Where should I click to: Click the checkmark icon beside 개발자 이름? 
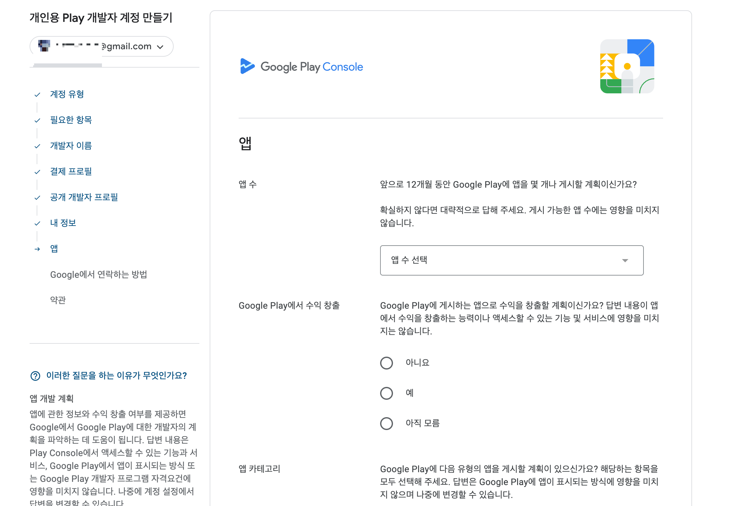(x=37, y=146)
